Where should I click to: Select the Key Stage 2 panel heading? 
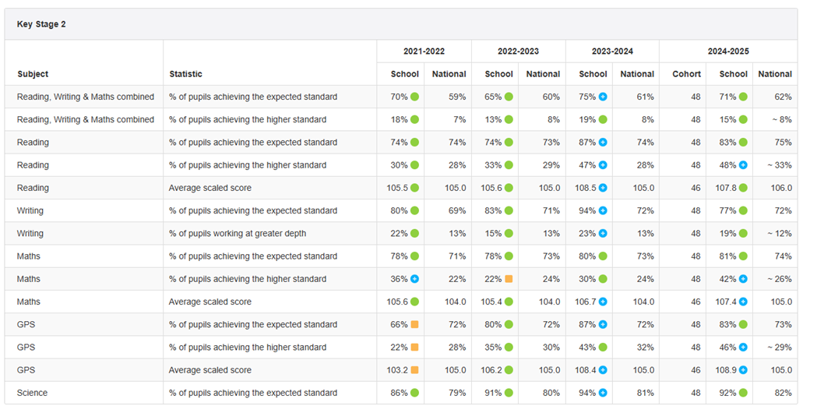(41, 24)
